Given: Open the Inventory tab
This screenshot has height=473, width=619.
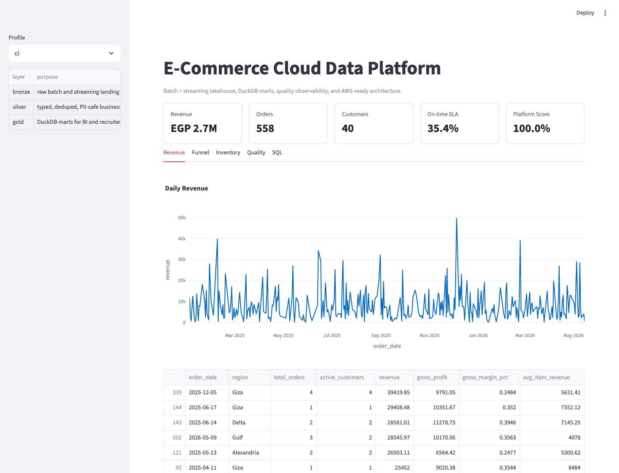Looking at the screenshot, I should pyautogui.click(x=228, y=153).
